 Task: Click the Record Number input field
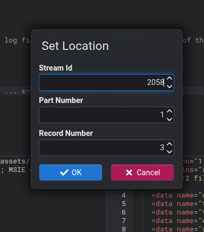106,148
